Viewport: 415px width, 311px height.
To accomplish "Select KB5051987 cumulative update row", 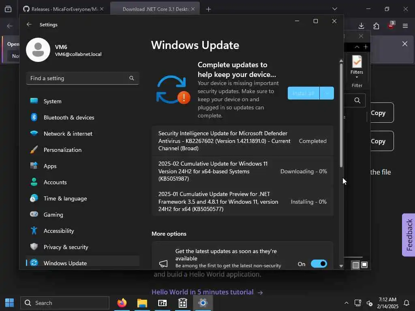I will click(242, 171).
